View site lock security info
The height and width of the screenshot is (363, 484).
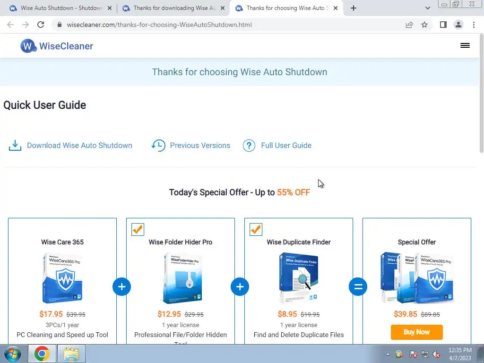point(60,25)
